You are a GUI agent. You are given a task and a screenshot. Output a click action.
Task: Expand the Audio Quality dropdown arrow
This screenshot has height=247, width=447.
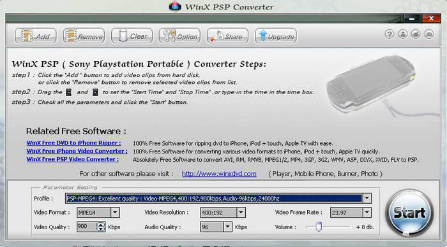[x=227, y=227]
